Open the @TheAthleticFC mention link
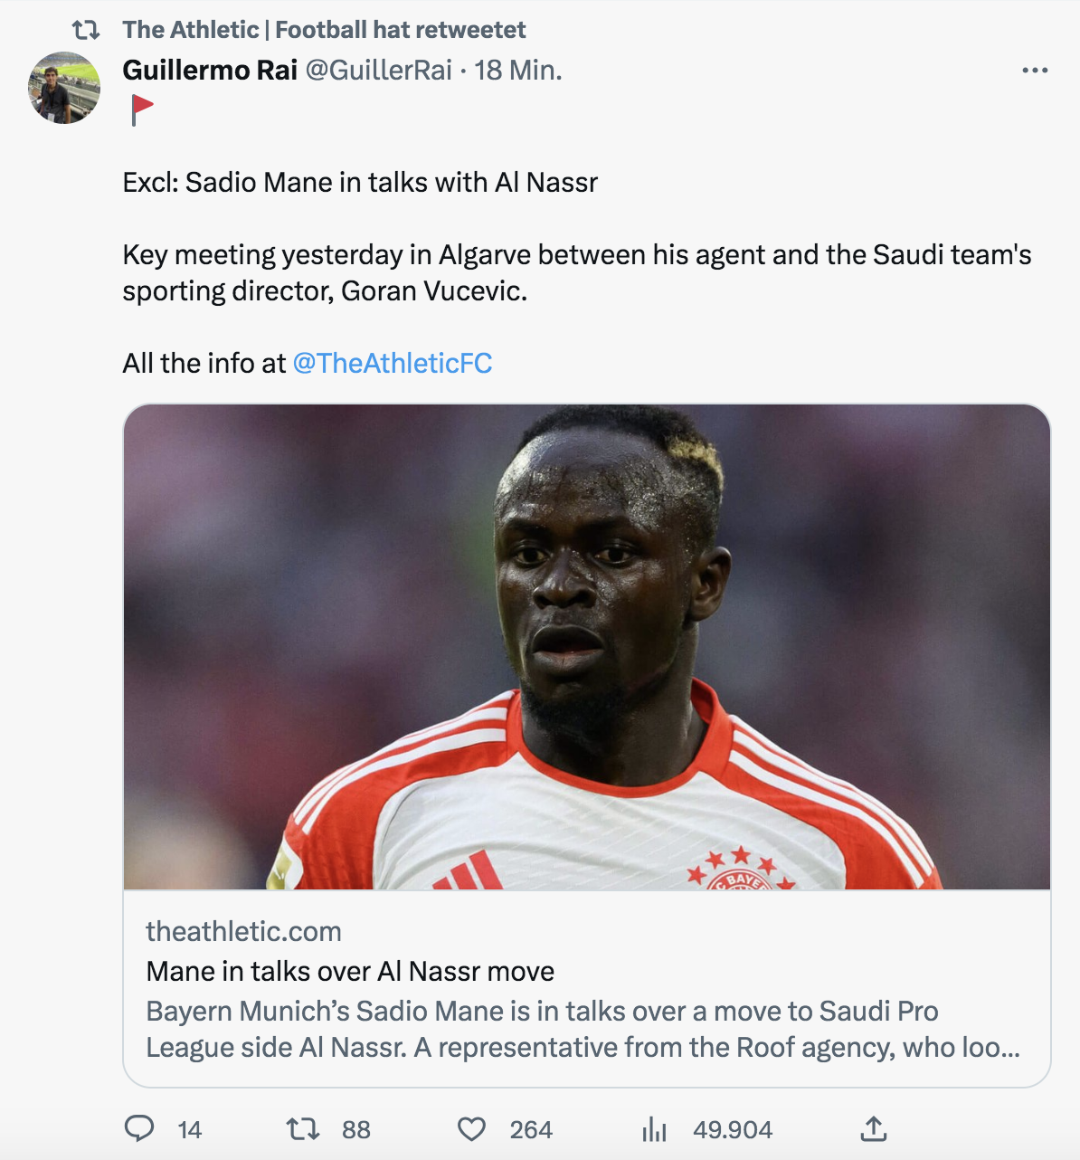 tap(393, 363)
